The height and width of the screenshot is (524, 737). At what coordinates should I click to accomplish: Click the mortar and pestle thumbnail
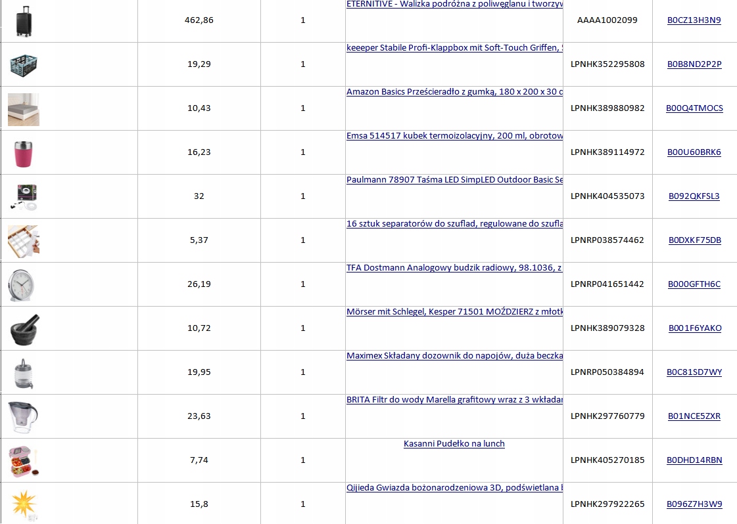(25, 330)
